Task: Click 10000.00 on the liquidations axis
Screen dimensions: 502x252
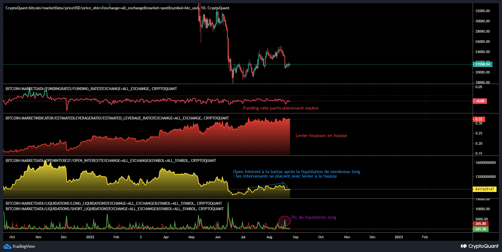Action: [x=483, y=209]
